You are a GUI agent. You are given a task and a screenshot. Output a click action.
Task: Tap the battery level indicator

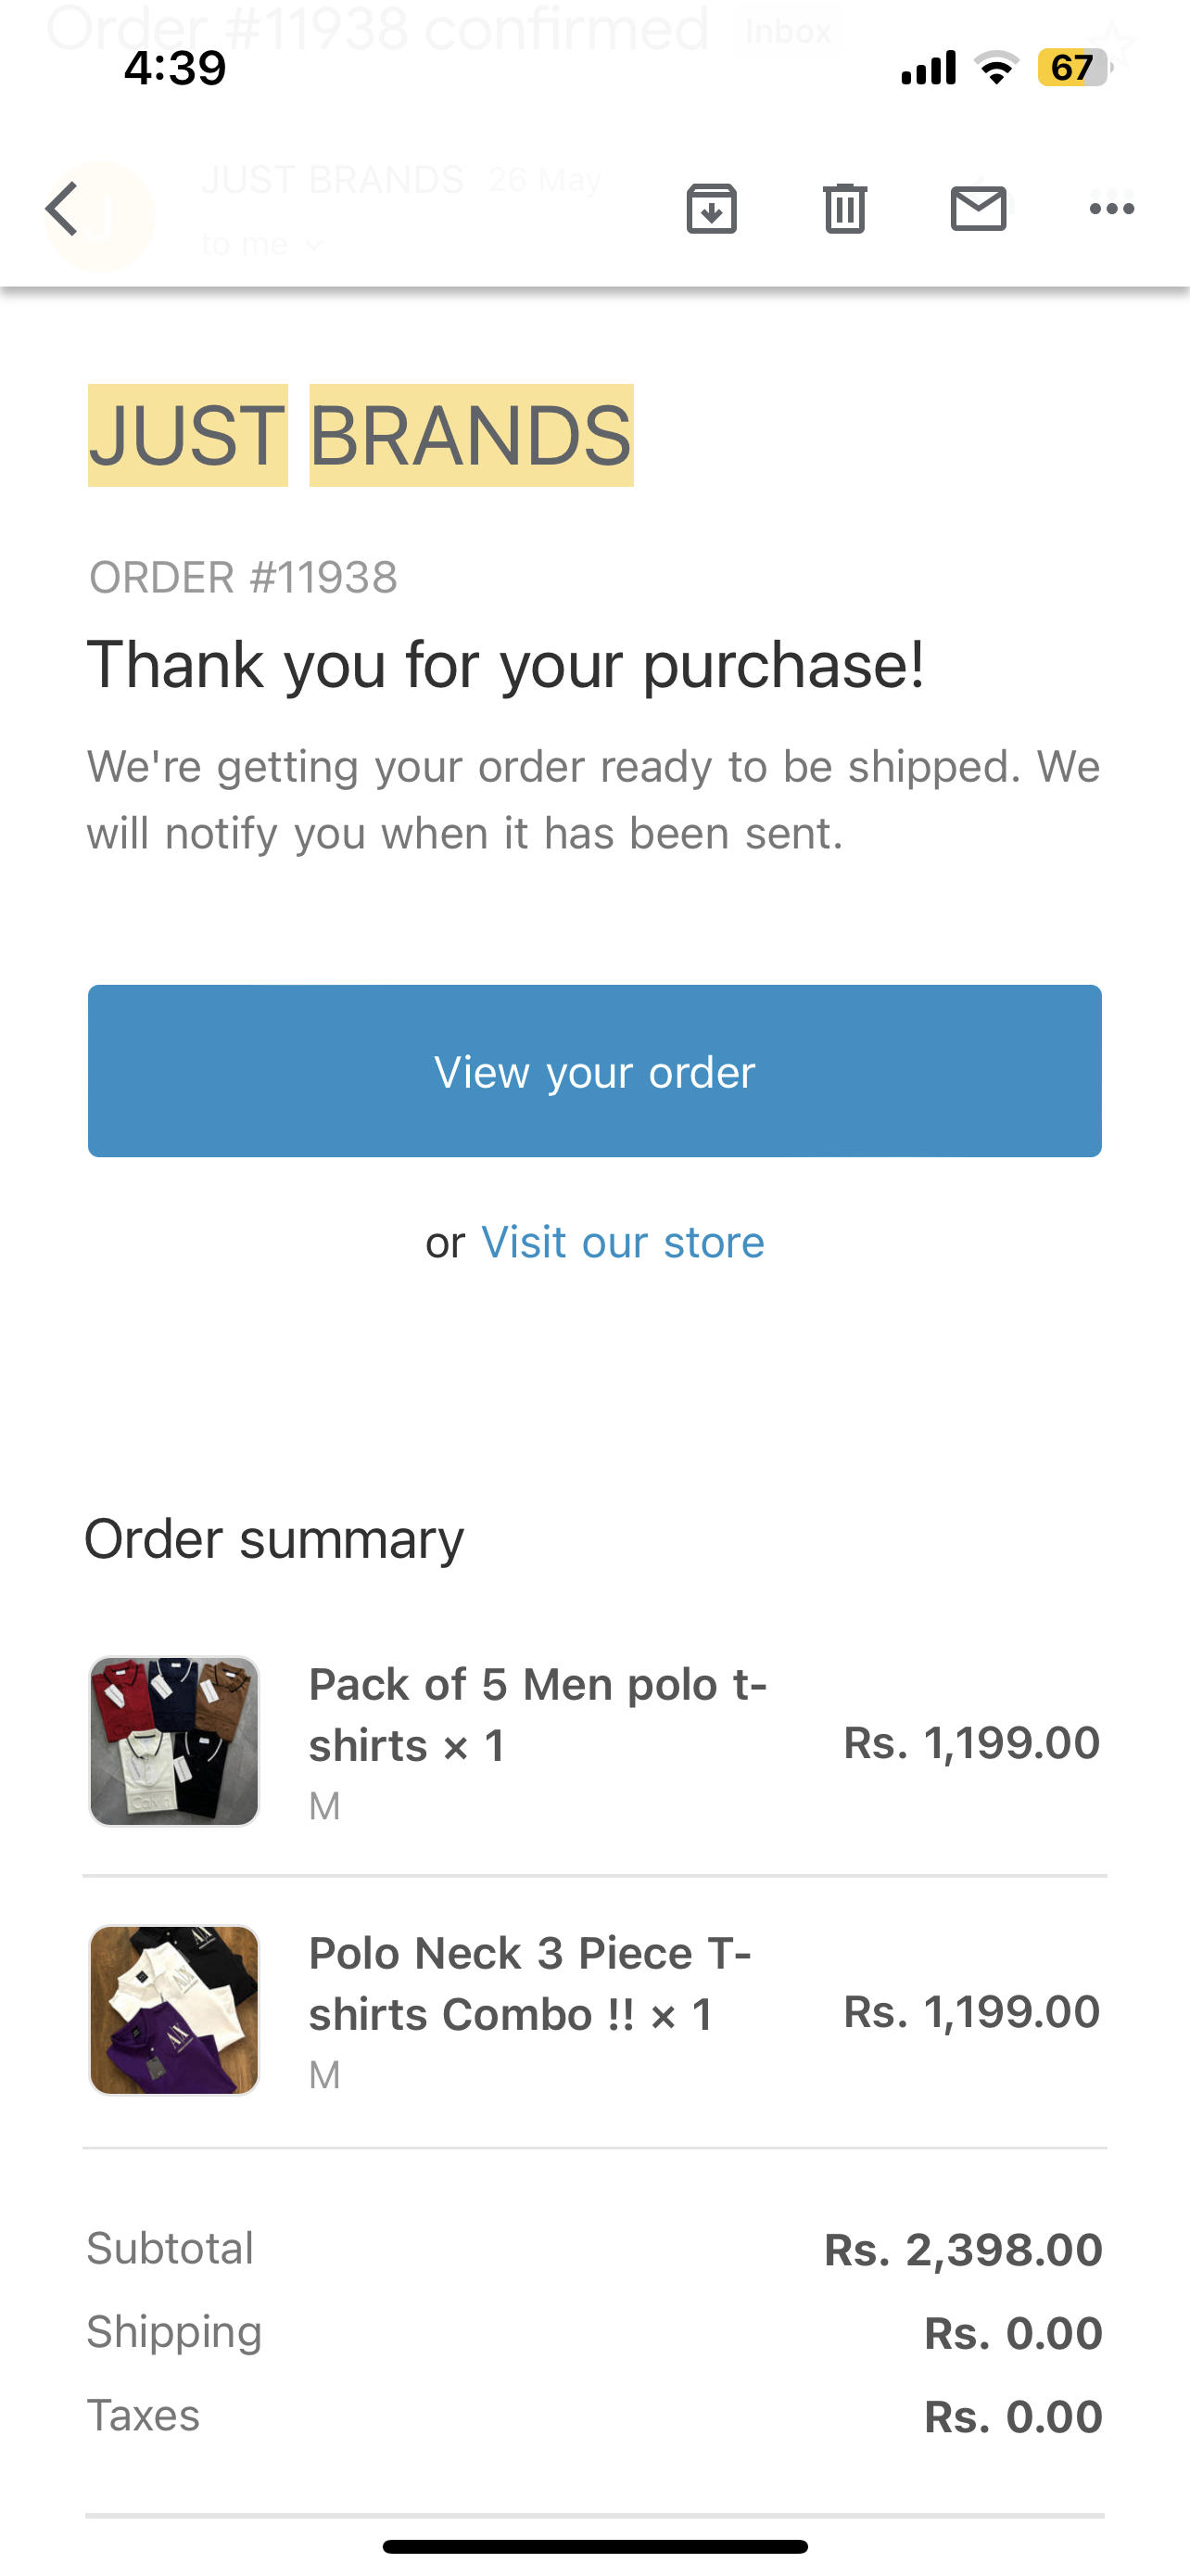(1073, 68)
